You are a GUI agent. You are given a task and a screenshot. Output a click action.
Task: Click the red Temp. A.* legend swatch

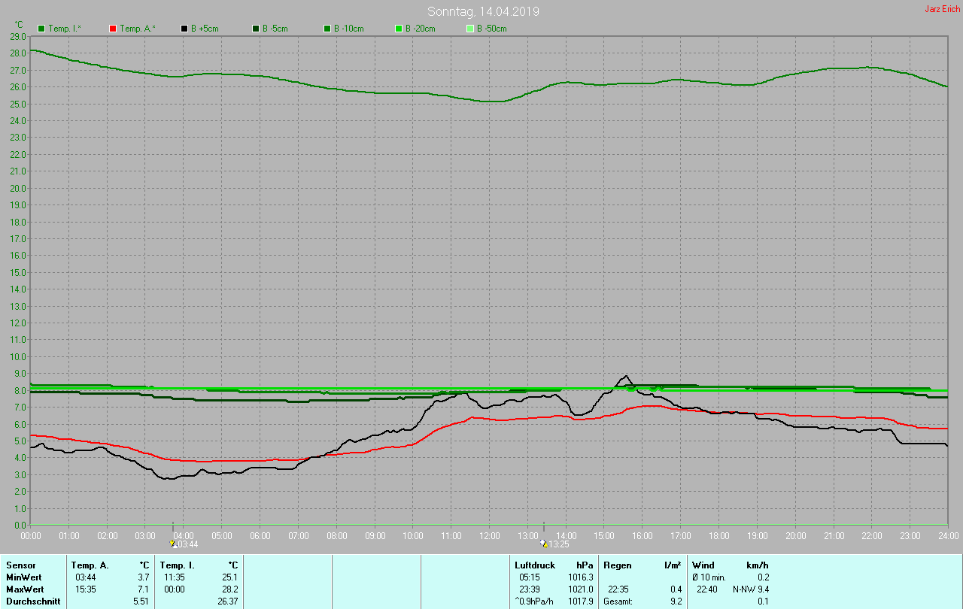click(113, 29)
